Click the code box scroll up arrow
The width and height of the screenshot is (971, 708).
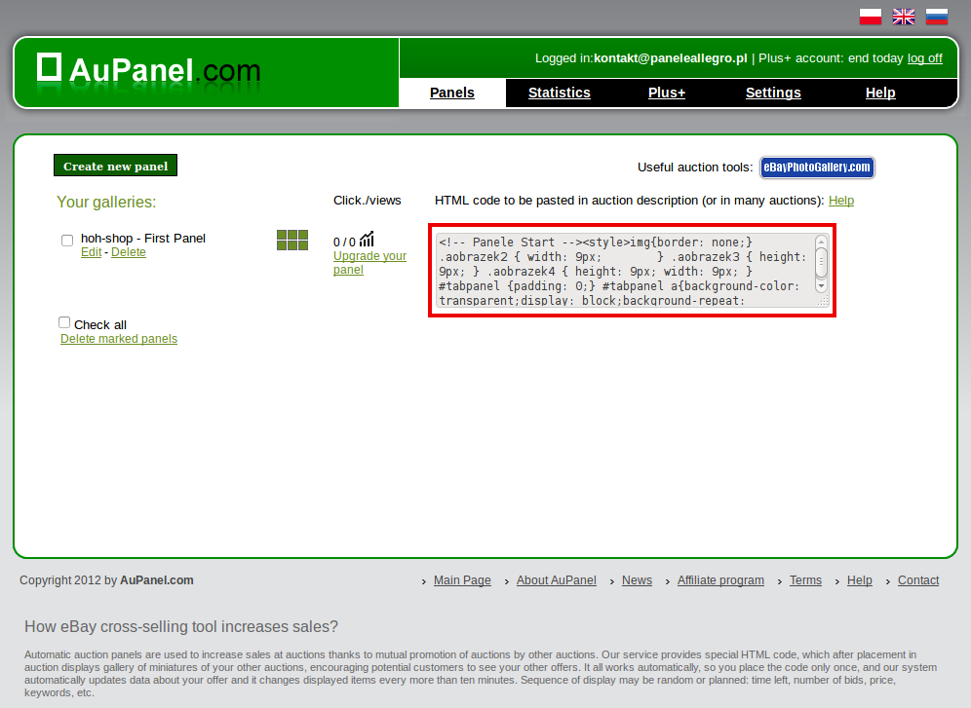(821, 242)
